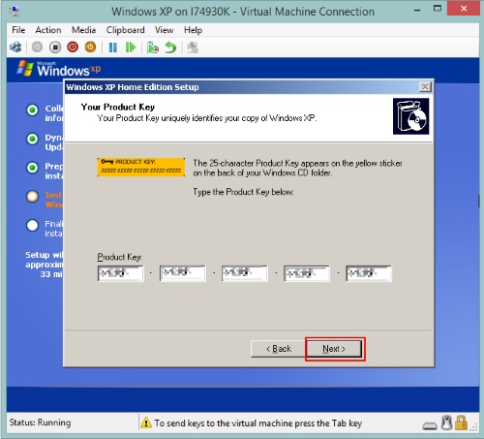This screenshot has width=484, height=439.
Task: Click the orange Save state toolbar icon
Action: [90, 47]
